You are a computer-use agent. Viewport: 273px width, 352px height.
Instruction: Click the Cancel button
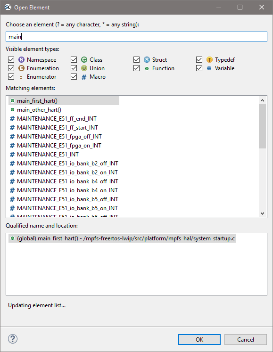point(246,339)
